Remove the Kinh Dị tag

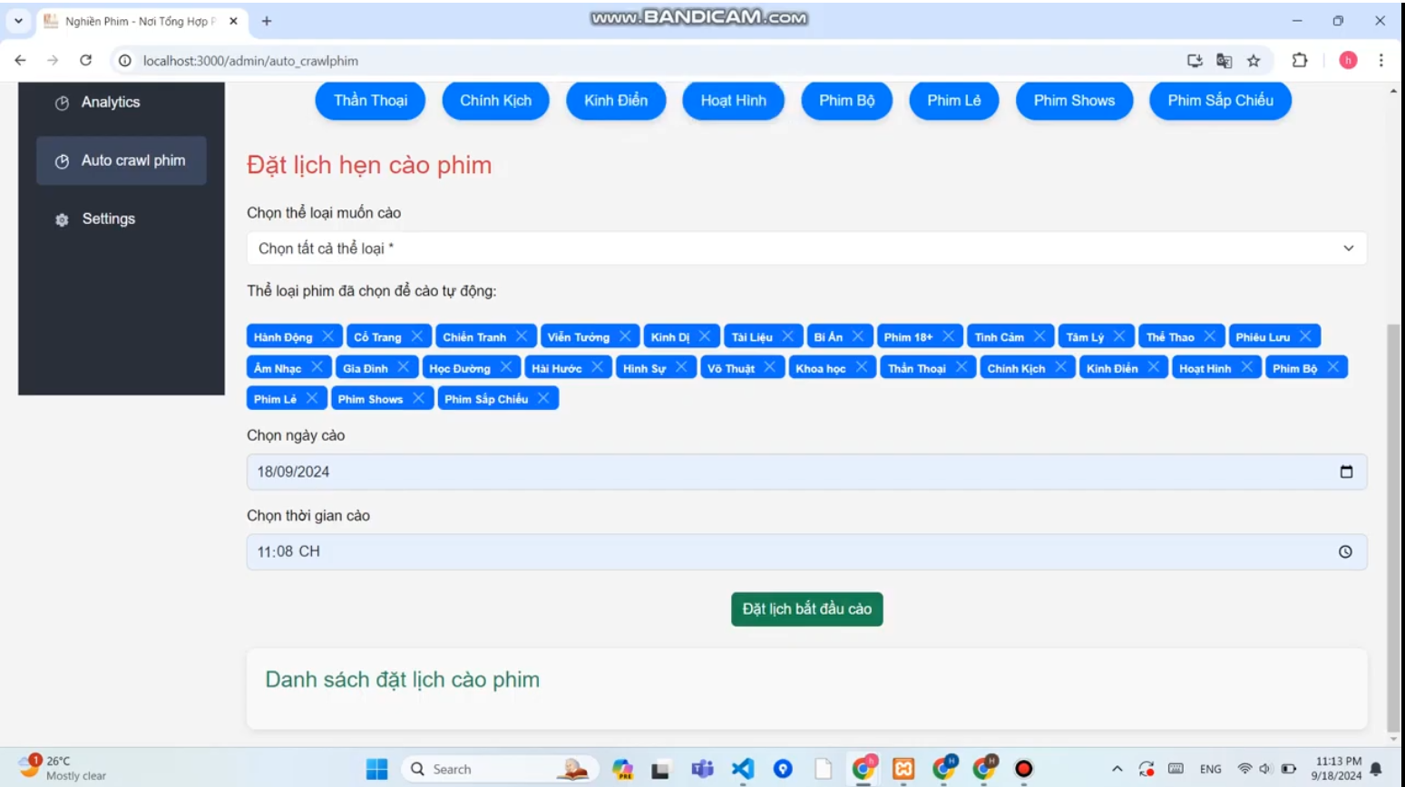pyautogui.click(x=705, y=336)
